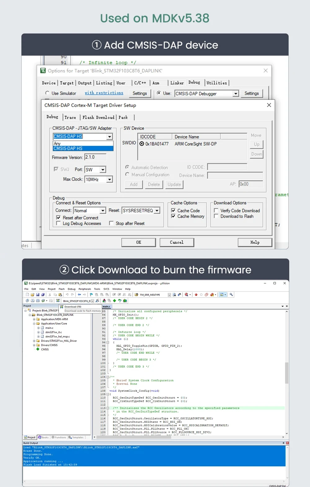
Task: Enable Stop after Reset checkbox
Action: click(111, 223)
